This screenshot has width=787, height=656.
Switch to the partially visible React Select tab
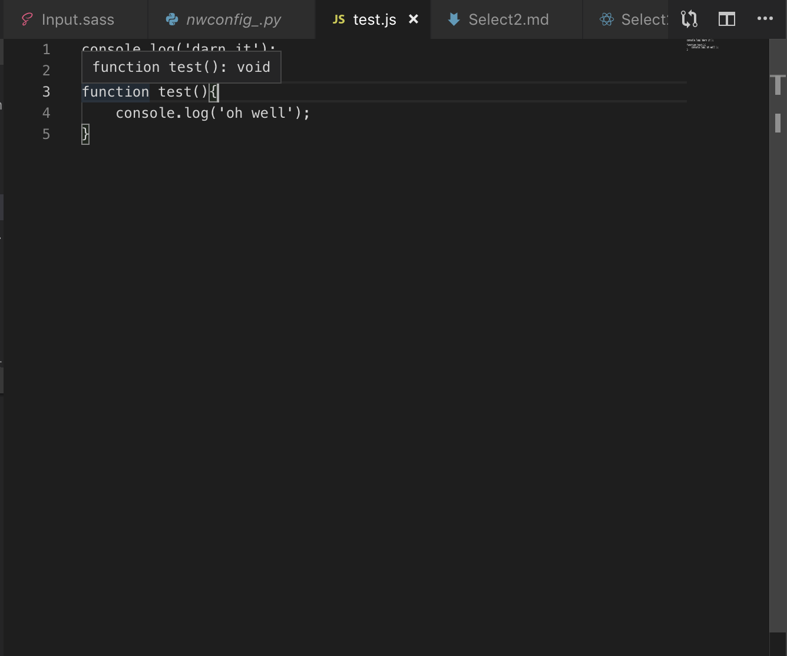626,19
